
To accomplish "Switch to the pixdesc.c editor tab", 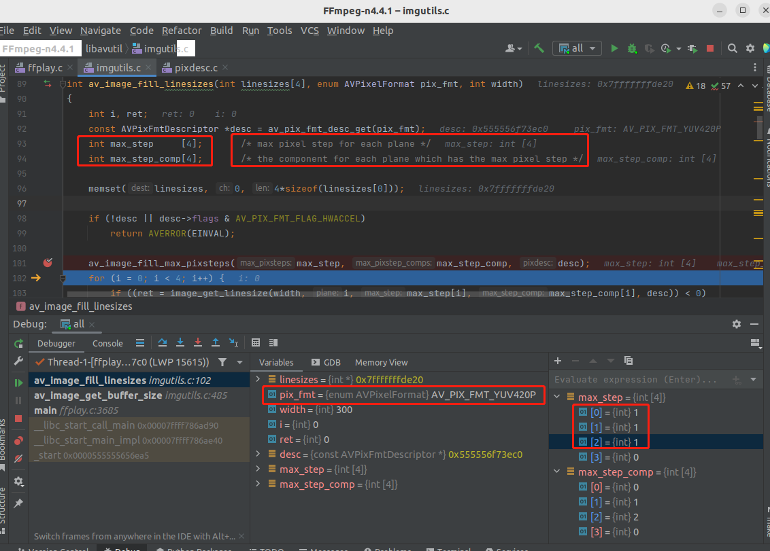I will pos(196,68).
